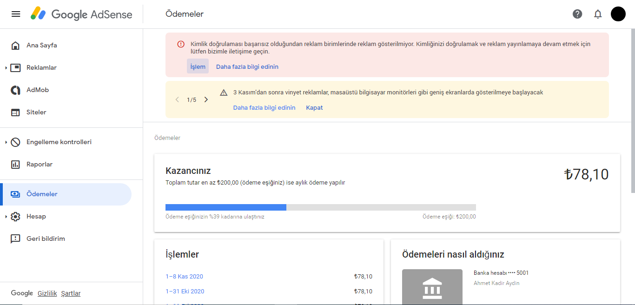Viewport: 635px width, 305px height.
Task: Click the Raporlar chart icon
Action: (x=15, y=164)
